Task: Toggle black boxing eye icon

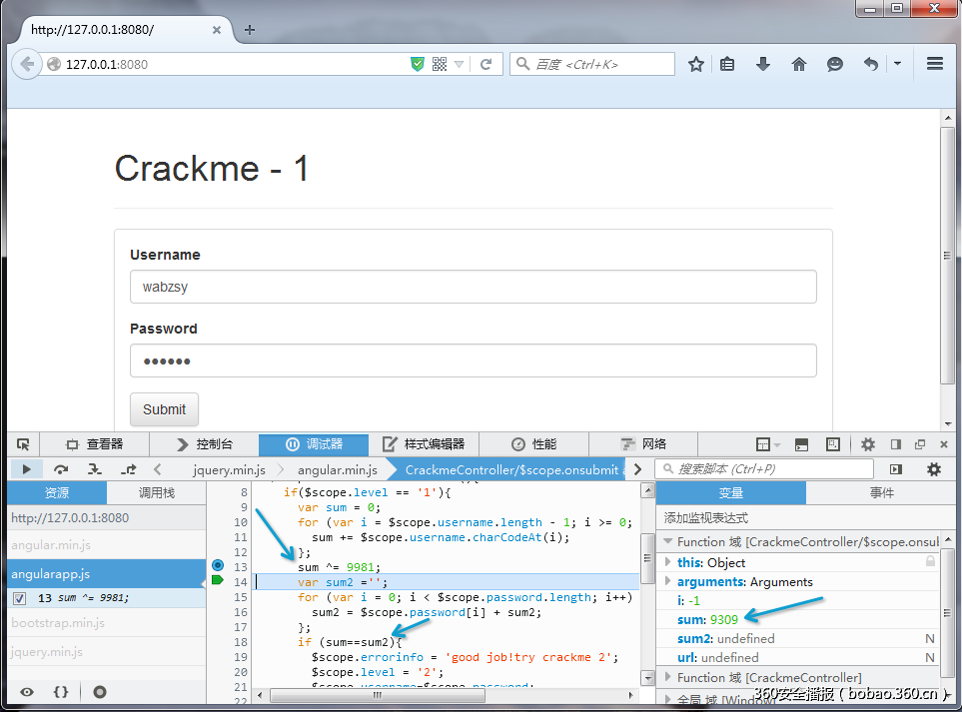Action: pyautogui.click(x=27, y=691)
